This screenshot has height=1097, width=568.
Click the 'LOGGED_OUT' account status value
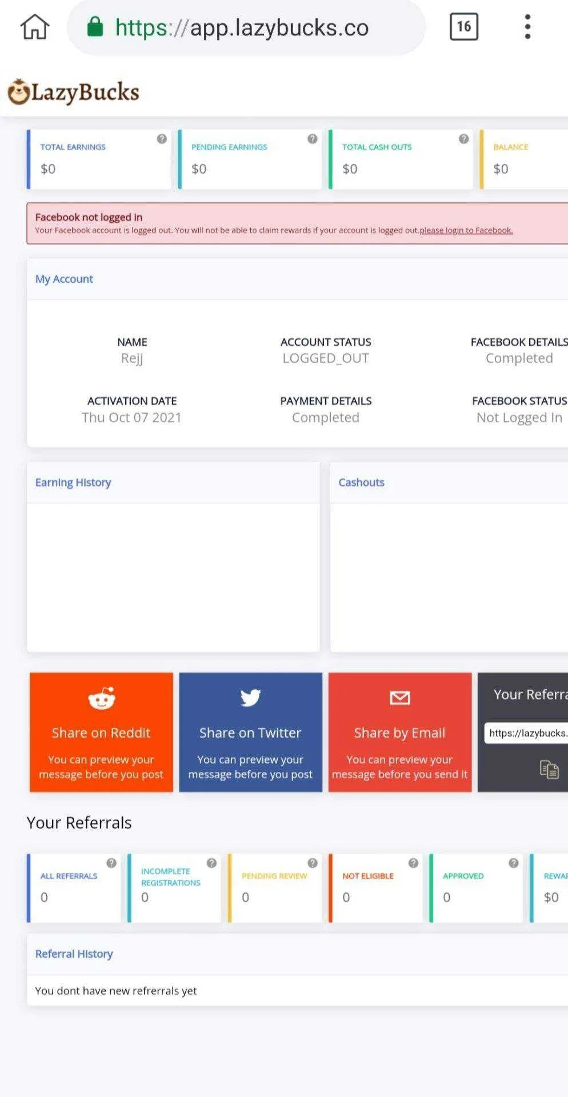tap(326, 359)
